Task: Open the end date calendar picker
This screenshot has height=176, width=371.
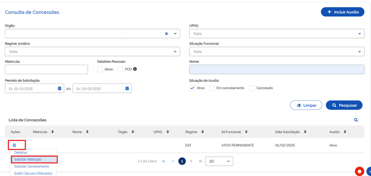Action: (x=127, y=88)
